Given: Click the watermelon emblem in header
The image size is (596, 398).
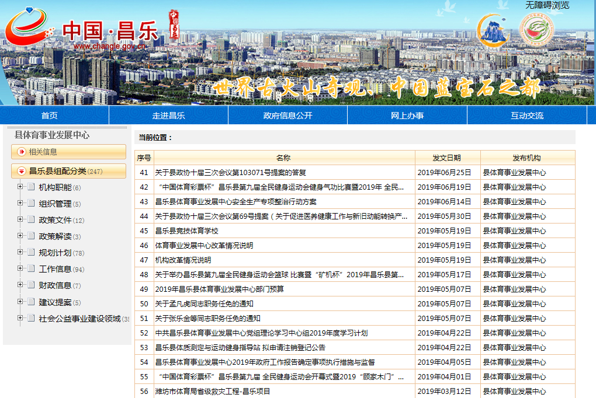Looking at the screenshot, I should point(537,30).
